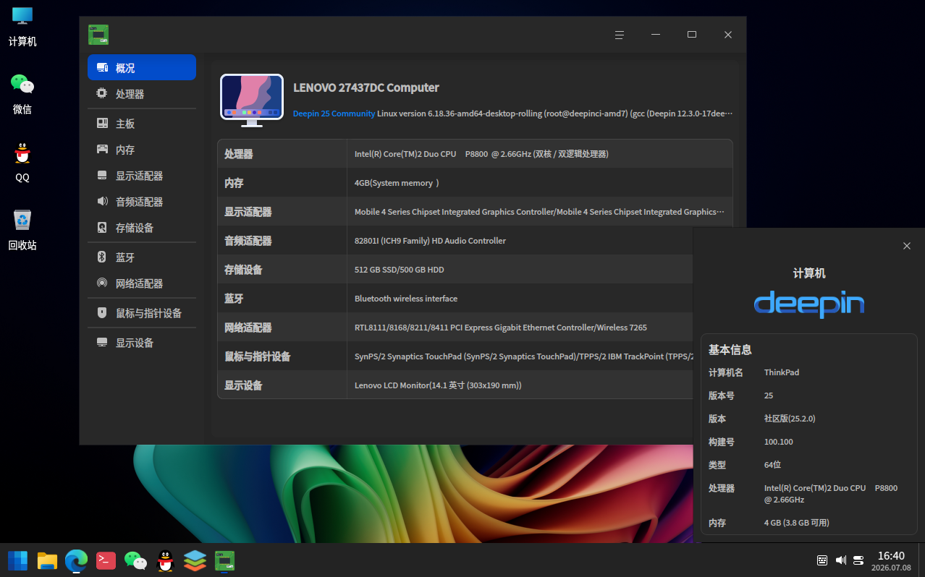Screen dimensions: 925x577
Task: Click the Bluetooth wireless interface value
Action: [x=406, y=299]
